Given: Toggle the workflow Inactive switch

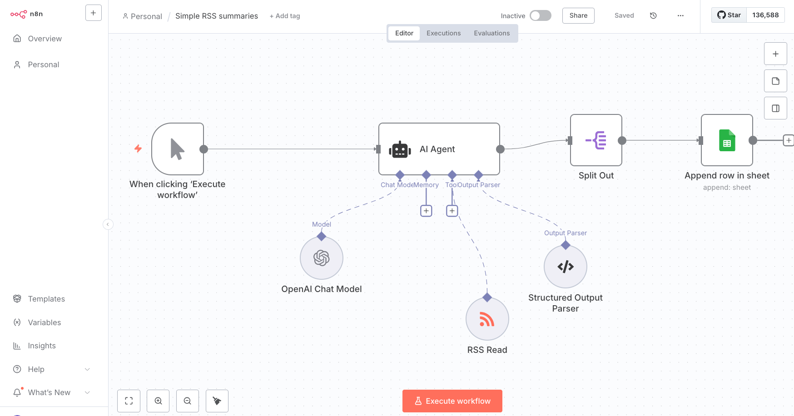Looking at the screenshot, I should click(x=541, y=15).
